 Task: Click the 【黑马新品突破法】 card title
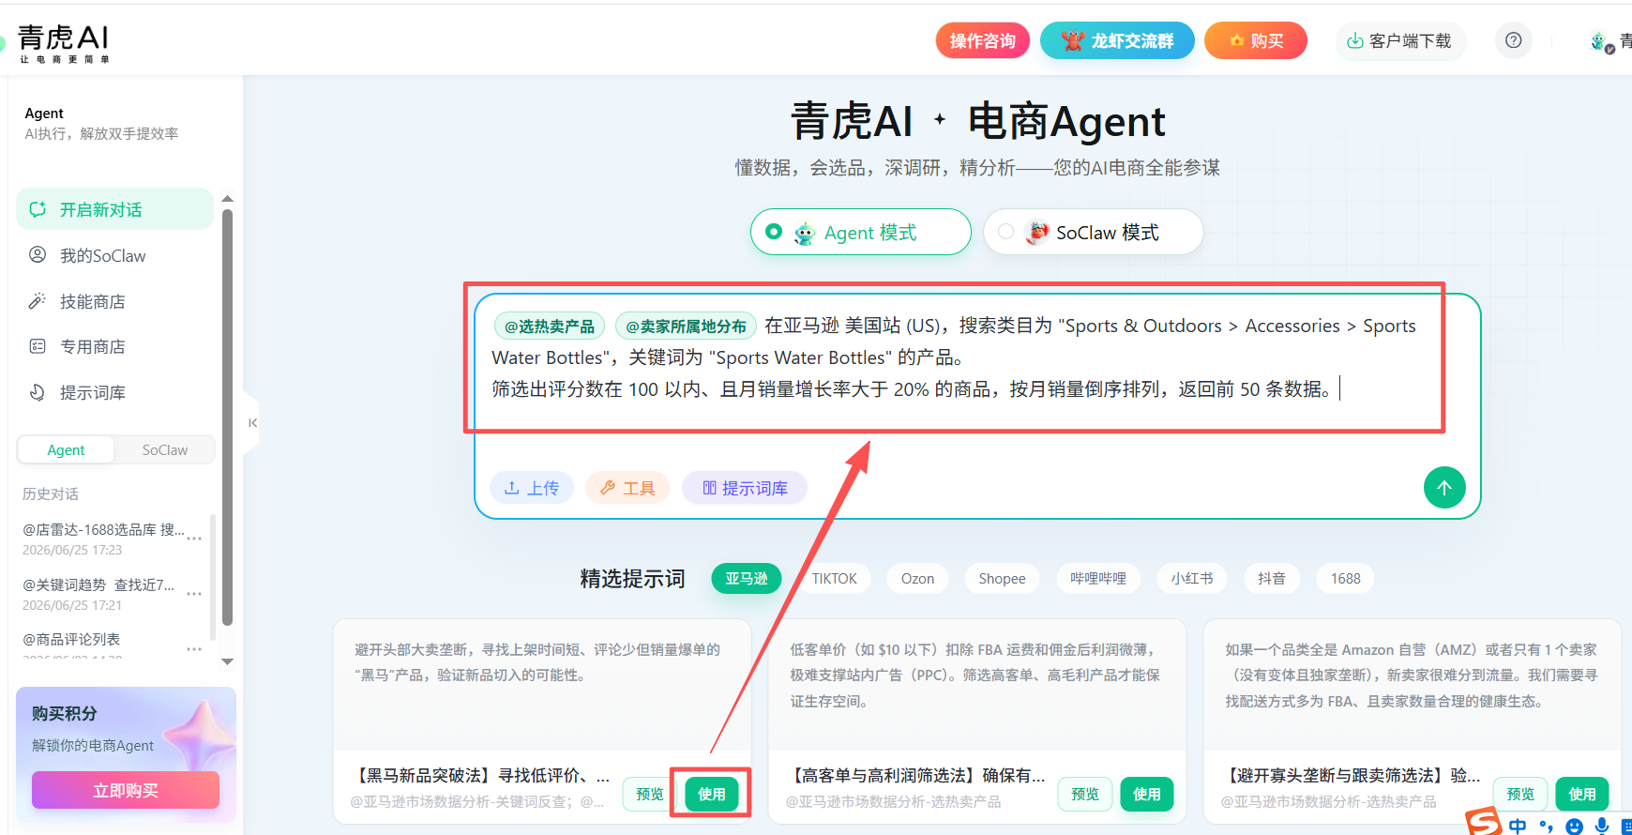(481, 775)
